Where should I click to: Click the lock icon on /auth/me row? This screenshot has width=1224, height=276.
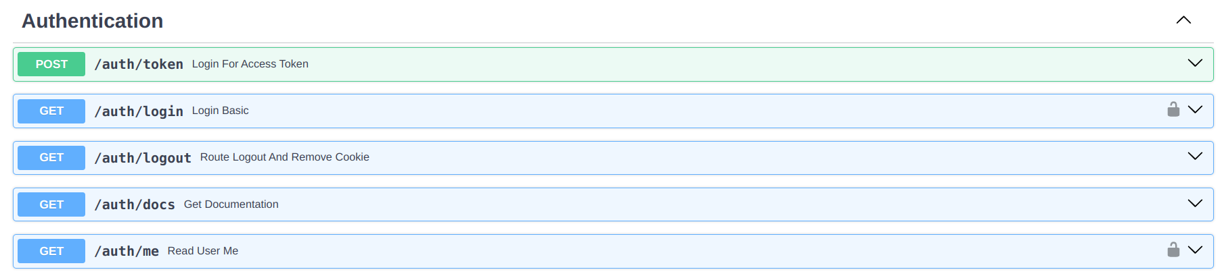[x=1173, y=250]
